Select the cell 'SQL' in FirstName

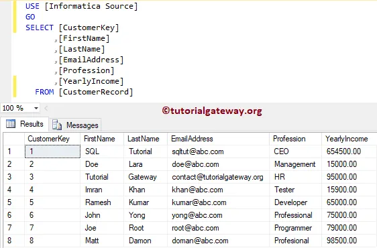pyautogui.click(x=102, y=151)
